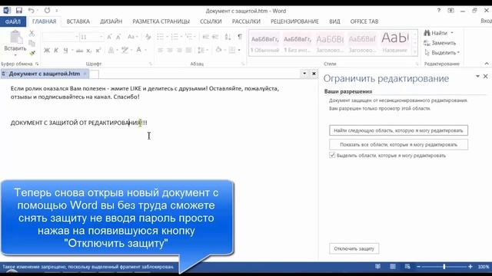Apply the Без интервала style
Screen dimensions: 492x276
(x=298, y=43)
